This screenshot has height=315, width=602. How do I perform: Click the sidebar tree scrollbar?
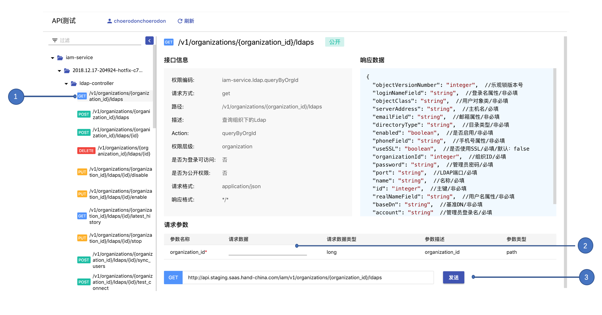(x=155, y=87)
